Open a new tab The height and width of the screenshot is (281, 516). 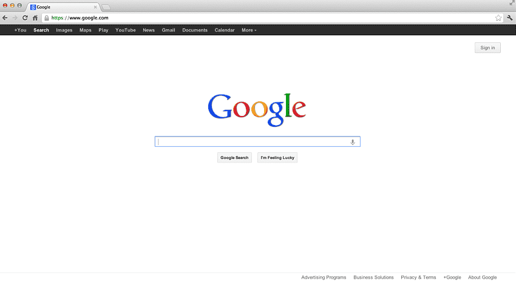tap(106, 7)
